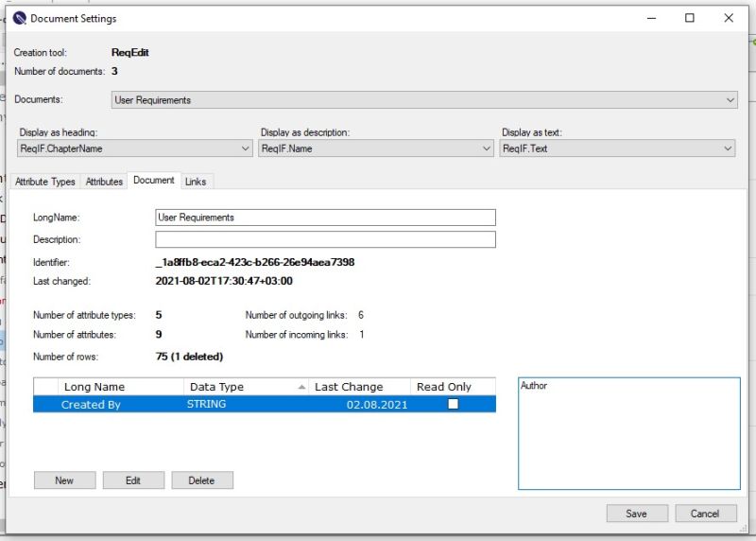Click the ReqEdit app icon in title bar
This screenshot has width=756, height=541.
pyautogui.click(x=19, y=18)
